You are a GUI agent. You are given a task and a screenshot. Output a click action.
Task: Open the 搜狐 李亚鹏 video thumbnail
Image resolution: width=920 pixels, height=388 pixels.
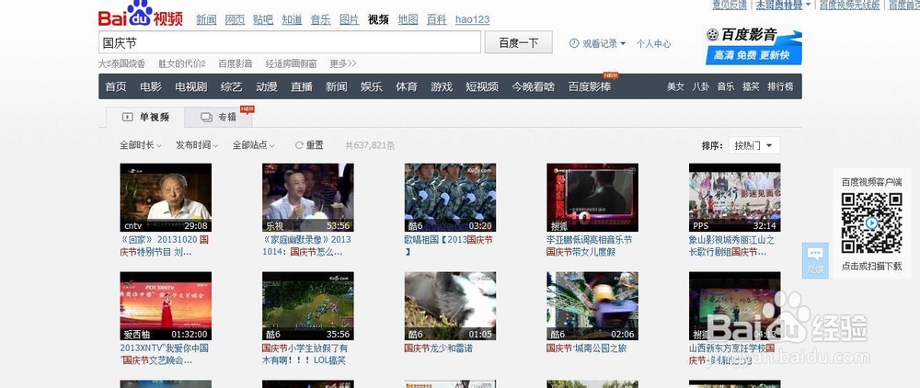592,198
